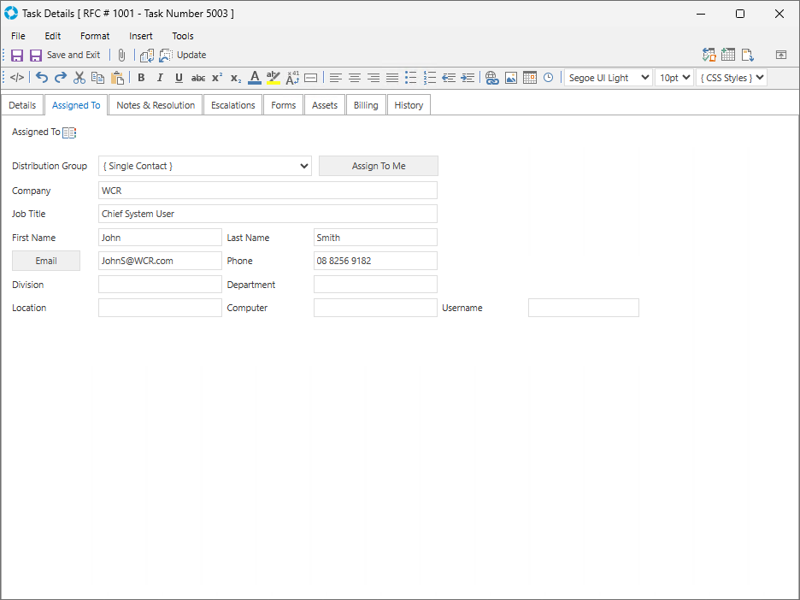Image resolution: width=800 pixels, height=600 pixels.
Task: Expand the CSS Styles dropdown
Action: [x=731, y=78]
